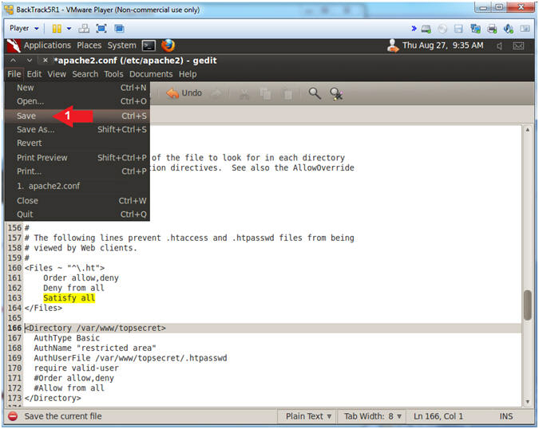Click the INS indicator in status bar
This screenshot has width=539, height=429.
pyautogui.click(x=506, y=416)
